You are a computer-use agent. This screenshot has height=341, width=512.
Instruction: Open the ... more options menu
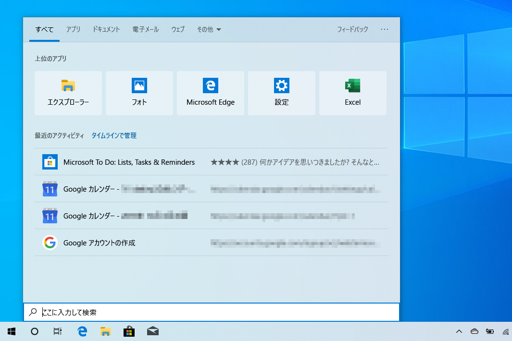[384, 29]
